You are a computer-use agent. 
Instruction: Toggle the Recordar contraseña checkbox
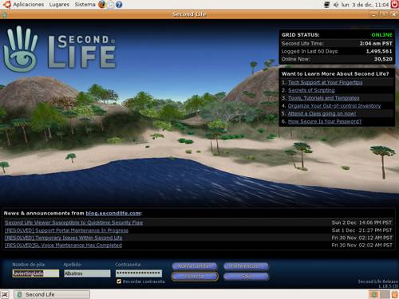(119, 281)
